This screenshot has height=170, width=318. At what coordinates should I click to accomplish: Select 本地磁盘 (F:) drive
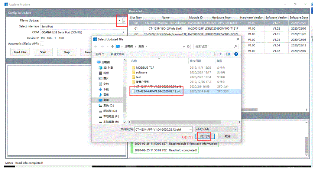point(109,122)
